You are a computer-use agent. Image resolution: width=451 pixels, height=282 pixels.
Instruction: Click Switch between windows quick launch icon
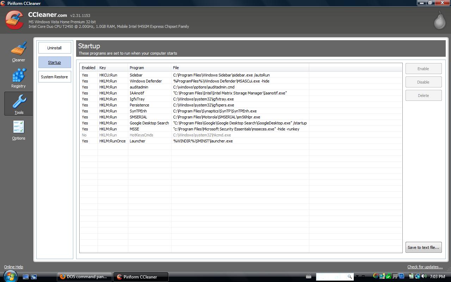[34, 277]
